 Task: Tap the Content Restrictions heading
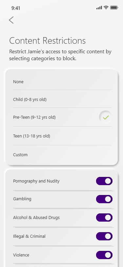48,41
